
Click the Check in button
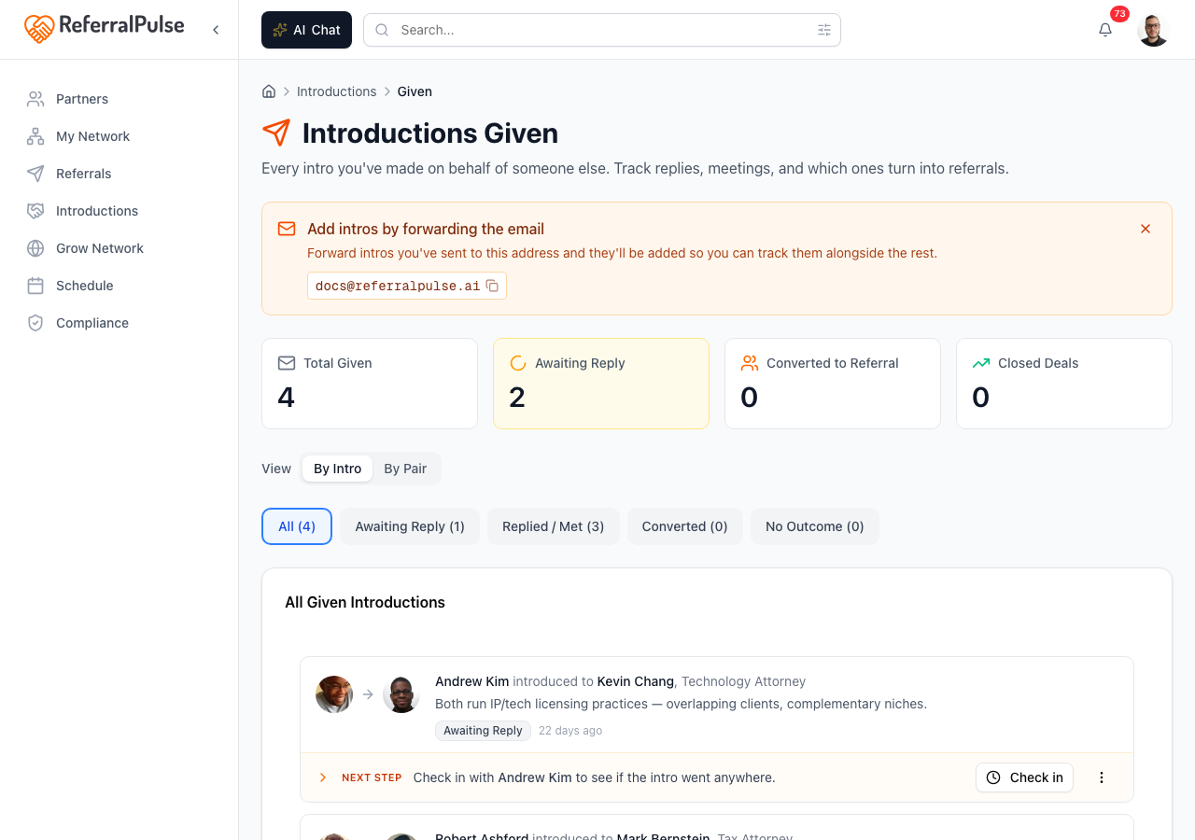pyautogui.click(x=1025, y=777)
